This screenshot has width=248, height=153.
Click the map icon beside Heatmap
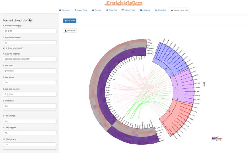pos(141,10)
